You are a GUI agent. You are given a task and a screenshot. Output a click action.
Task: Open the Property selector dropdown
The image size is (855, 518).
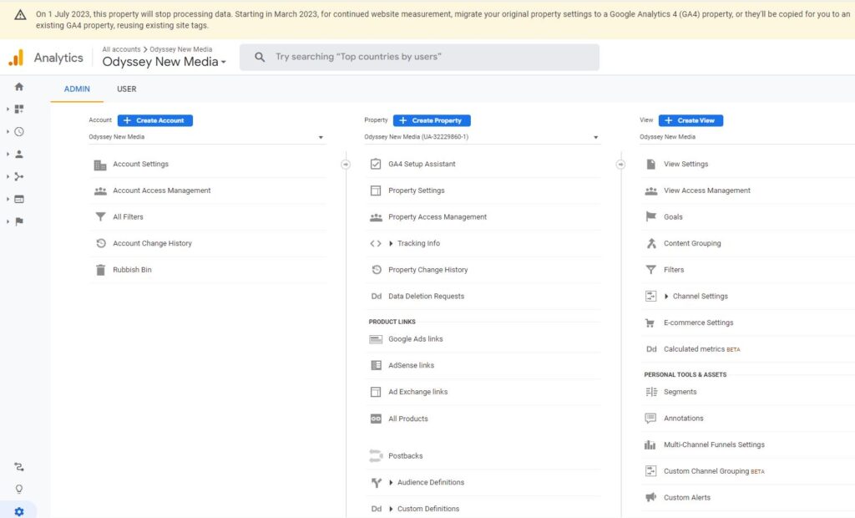(x=483, y=137)
